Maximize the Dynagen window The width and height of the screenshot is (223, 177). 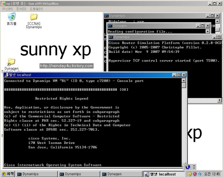coord(203,26)
